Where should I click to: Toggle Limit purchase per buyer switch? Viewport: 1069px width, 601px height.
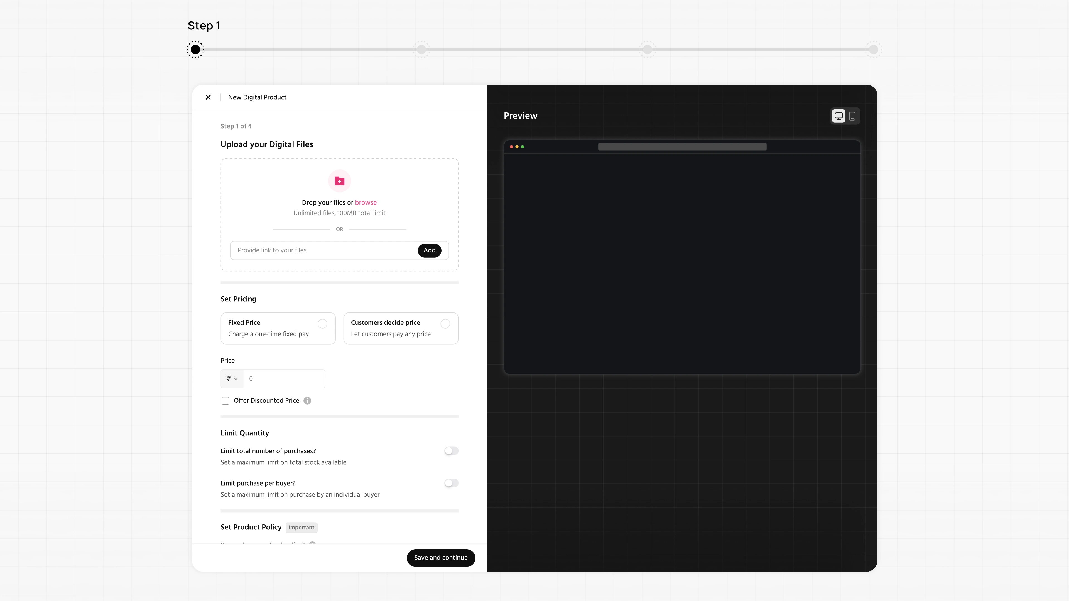click(x=451, y=483)
